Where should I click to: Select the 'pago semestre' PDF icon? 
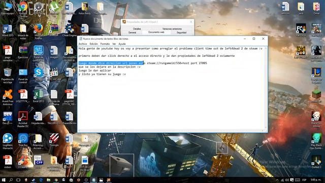point(8,53)
